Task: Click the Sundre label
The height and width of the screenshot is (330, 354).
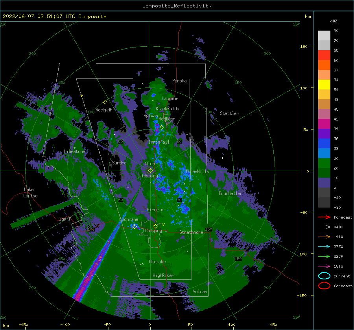Action: [119, 162]
